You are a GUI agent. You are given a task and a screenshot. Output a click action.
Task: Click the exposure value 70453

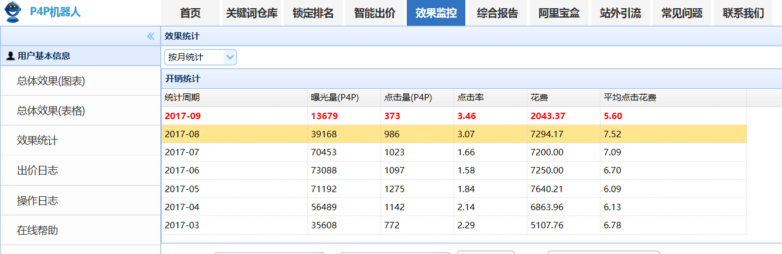(324, 152)
